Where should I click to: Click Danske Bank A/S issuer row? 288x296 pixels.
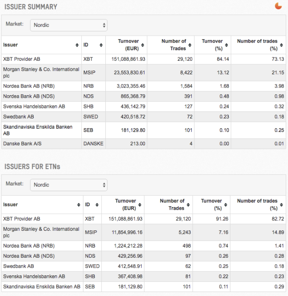[22, 144]
